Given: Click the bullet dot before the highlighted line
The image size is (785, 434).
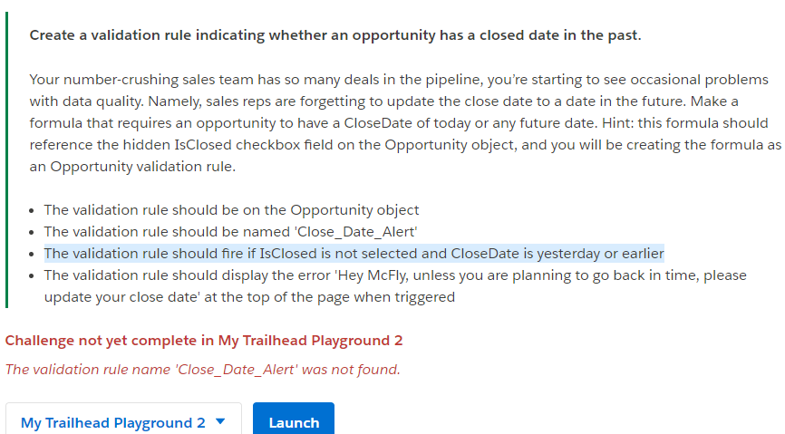Looking at the screenshot, I should click(x=34, y=255).
